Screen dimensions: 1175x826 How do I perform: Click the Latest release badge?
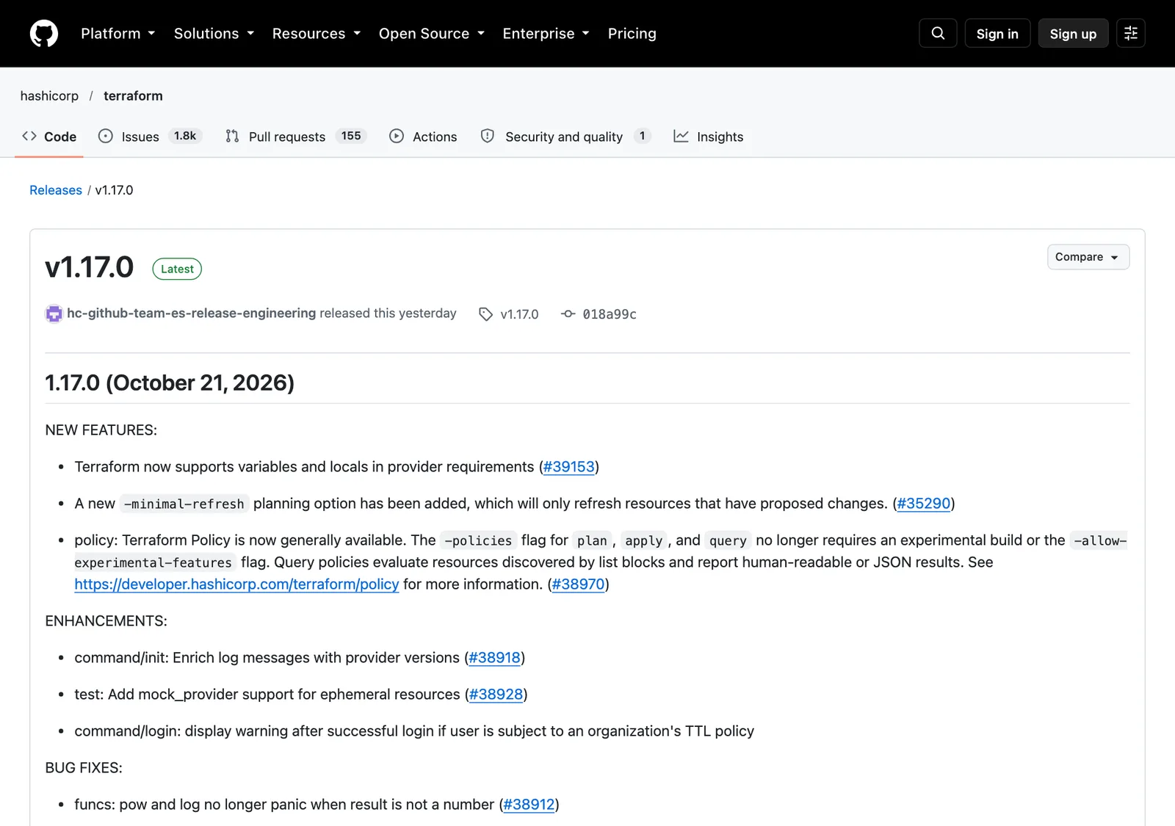click(x=177, y=269)
